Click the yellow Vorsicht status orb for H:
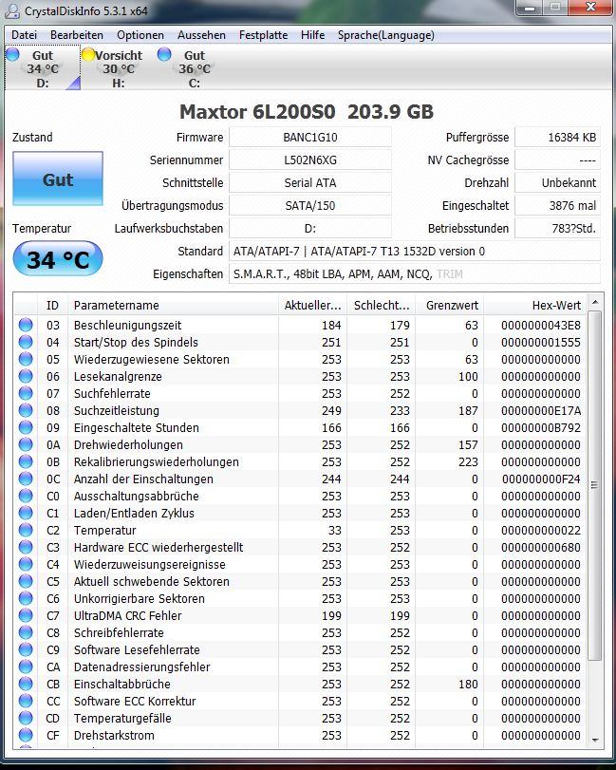 pyautogui.click(x=88, y=54)
